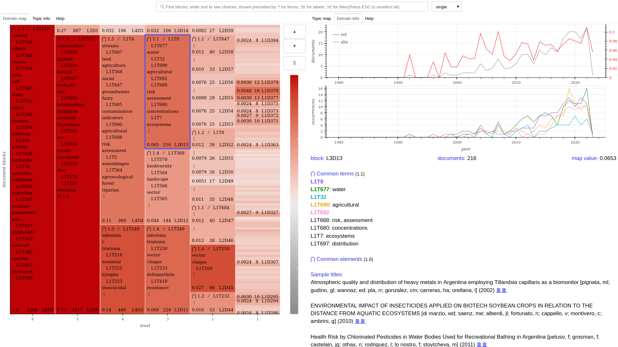Viewport: 618px width, 347px height.
Task: Click 'L1T688: risk, assessment' term row
Action: pyautogui.click(x=342, y=220)
